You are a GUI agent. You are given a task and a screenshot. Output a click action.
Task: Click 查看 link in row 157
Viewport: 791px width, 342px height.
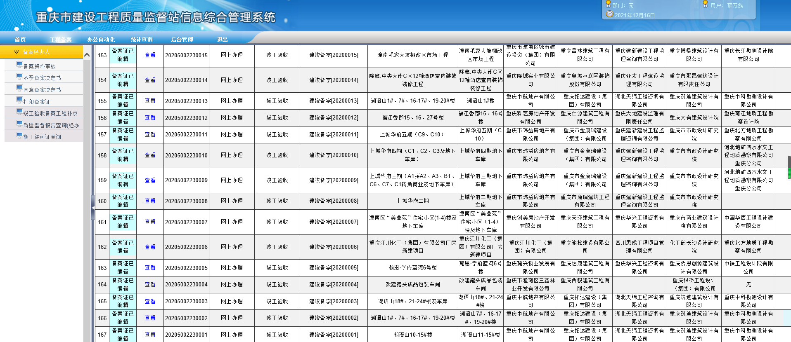pos(150,134)
